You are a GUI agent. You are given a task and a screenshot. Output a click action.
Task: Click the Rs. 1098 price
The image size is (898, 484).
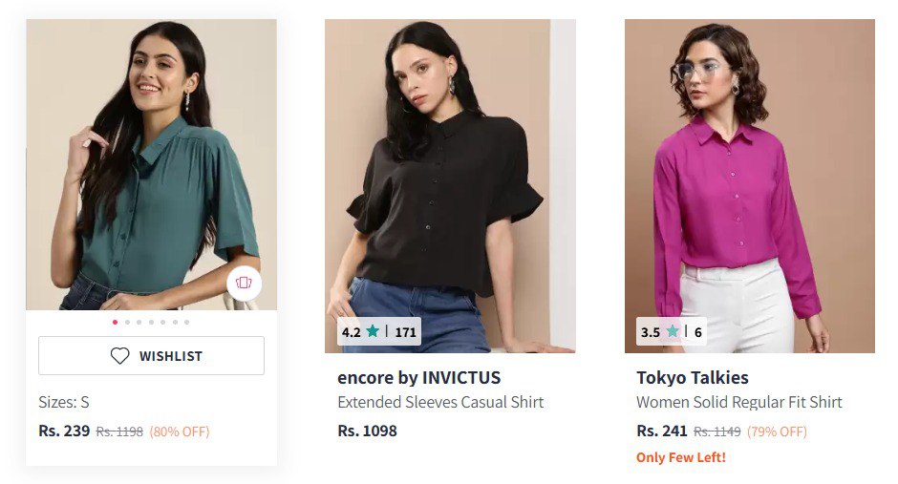click(x=367, y=431)
